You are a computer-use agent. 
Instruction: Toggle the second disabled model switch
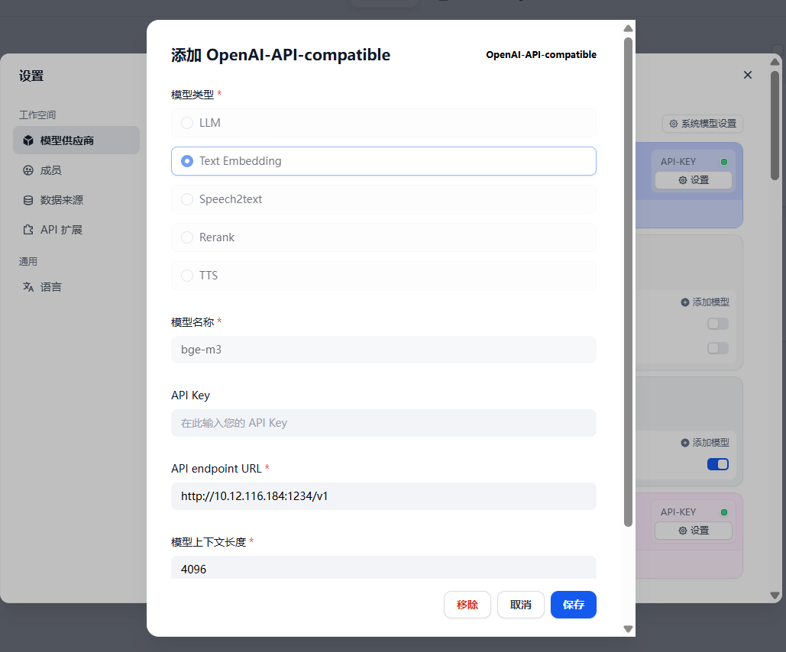tap(718, 348)
